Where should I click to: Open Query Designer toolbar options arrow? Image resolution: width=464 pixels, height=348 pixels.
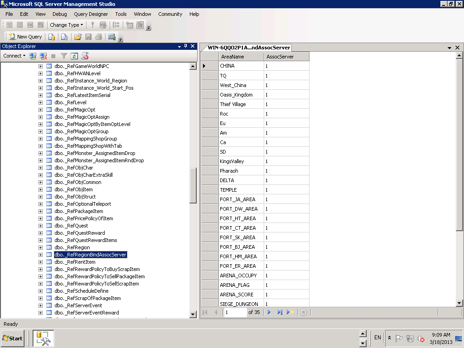click(x=149, y=27)
